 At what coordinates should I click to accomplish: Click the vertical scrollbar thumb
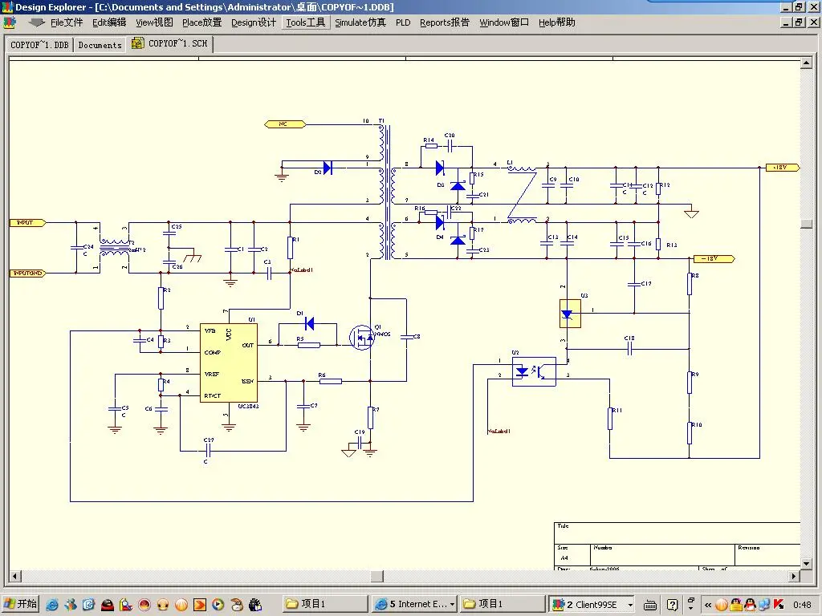806,224
